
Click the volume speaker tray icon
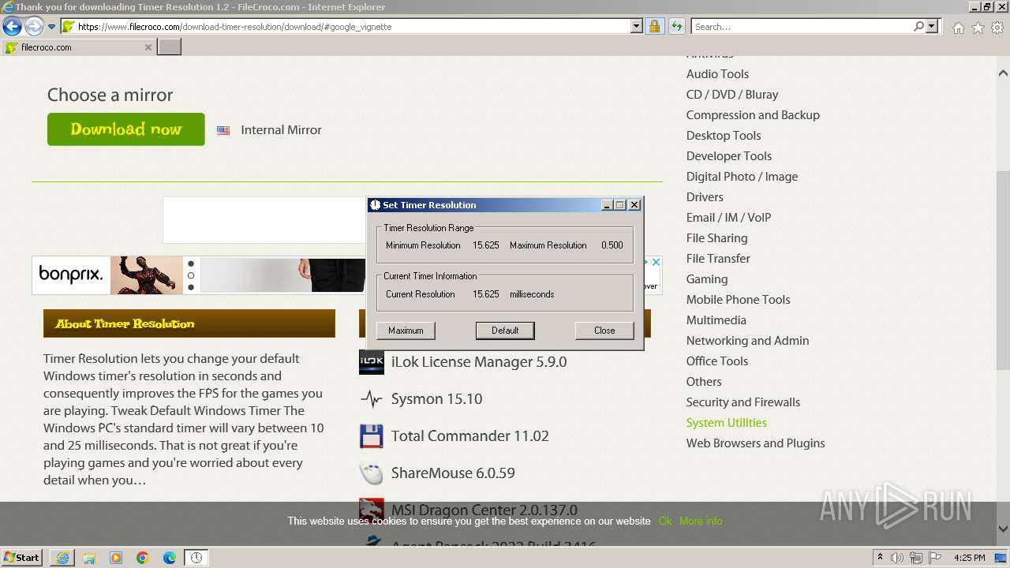(897, 558)
